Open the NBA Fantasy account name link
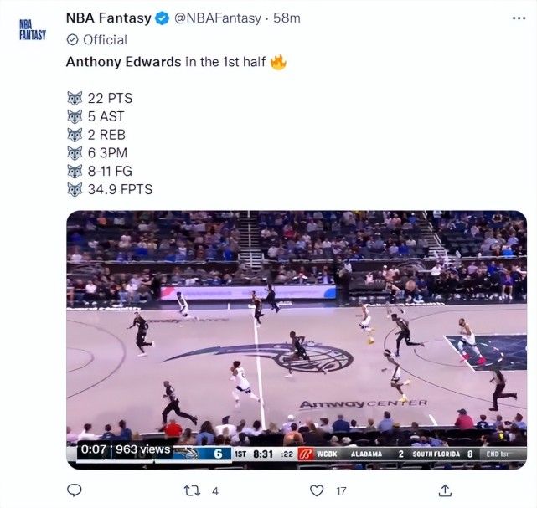This screenshot has height=508, width=537. [108, 18]
